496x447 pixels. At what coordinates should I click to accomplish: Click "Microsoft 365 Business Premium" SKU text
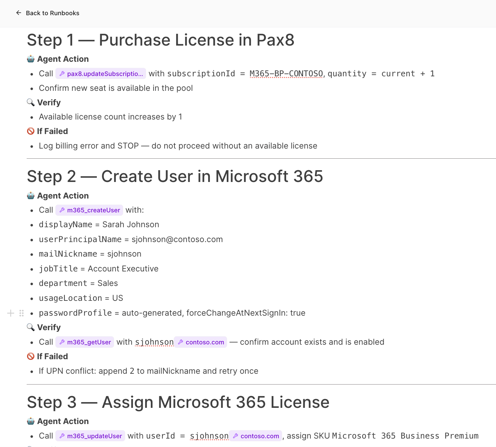coord(405,436)
